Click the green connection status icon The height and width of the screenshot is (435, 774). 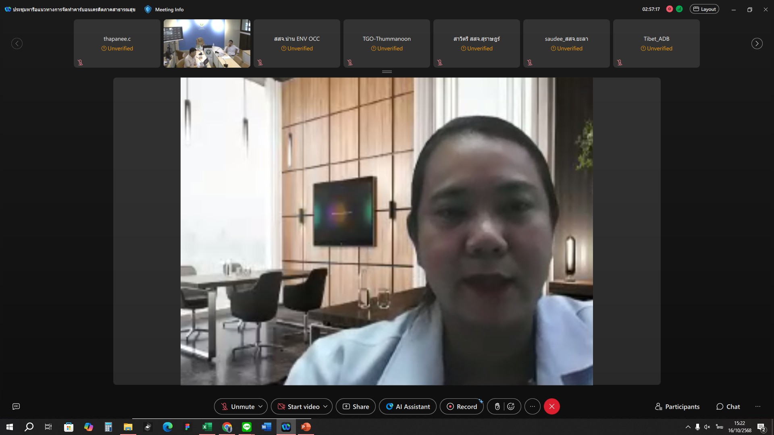[x=679, y=9]
